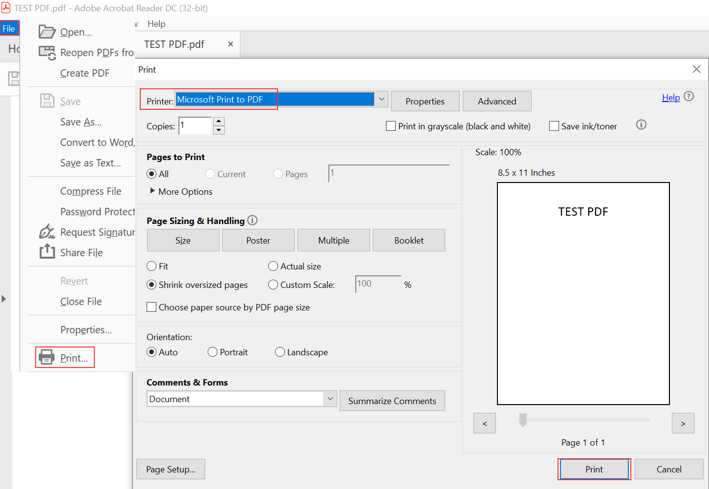Viewport: 709px width, 489px height.
Task: Click the Open folder icon
Action: coord(47,32)
